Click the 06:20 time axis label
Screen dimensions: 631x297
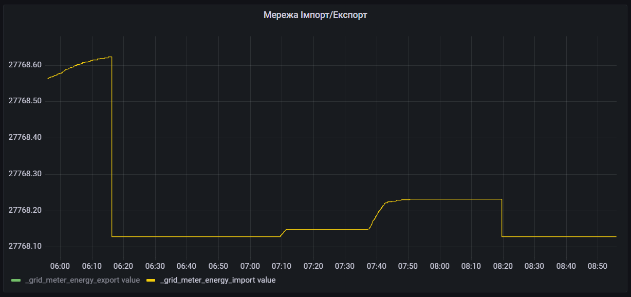(x=123, y=266)
